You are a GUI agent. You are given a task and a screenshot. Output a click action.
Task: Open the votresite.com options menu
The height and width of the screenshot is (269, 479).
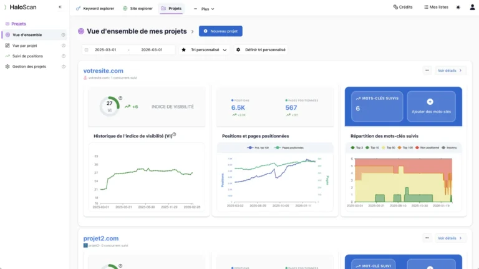click(427, 71)
